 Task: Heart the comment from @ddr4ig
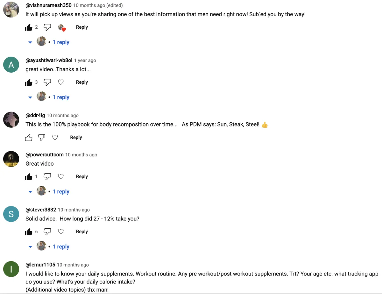click(x=55, y=137)
